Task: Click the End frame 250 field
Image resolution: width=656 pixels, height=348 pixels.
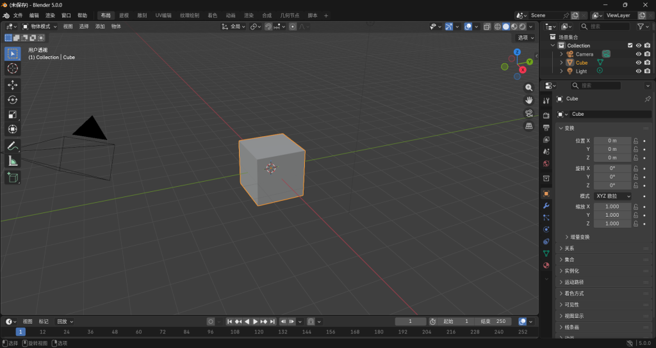Action: pyautogui.click(x=492, y=321)
